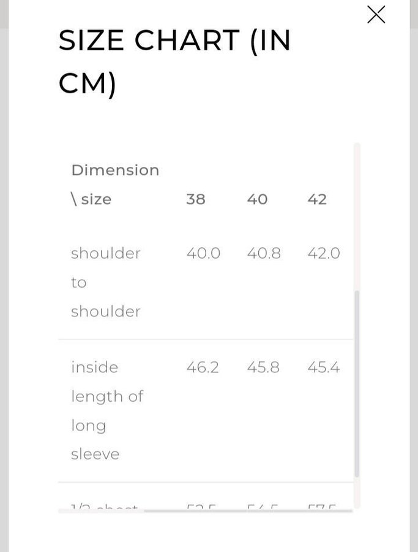The height and width of the screenshot is (552, 418).
Task: Click the size 40 column header
Action: (x=257, y=199)
